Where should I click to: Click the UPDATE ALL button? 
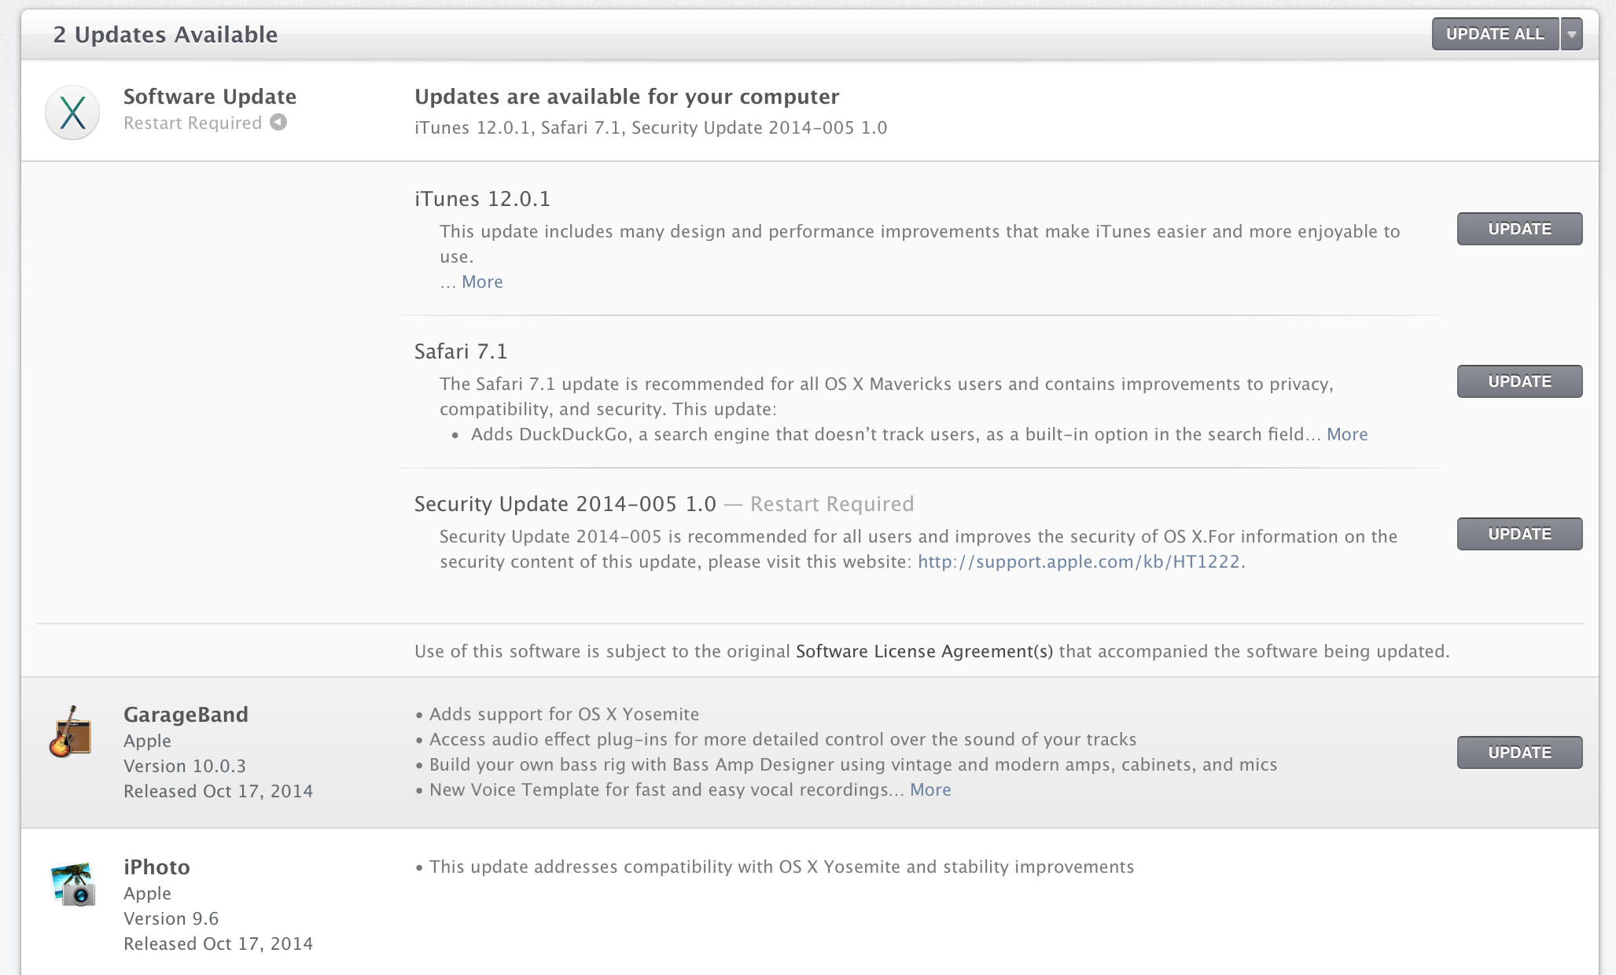tap(1495, 34)
